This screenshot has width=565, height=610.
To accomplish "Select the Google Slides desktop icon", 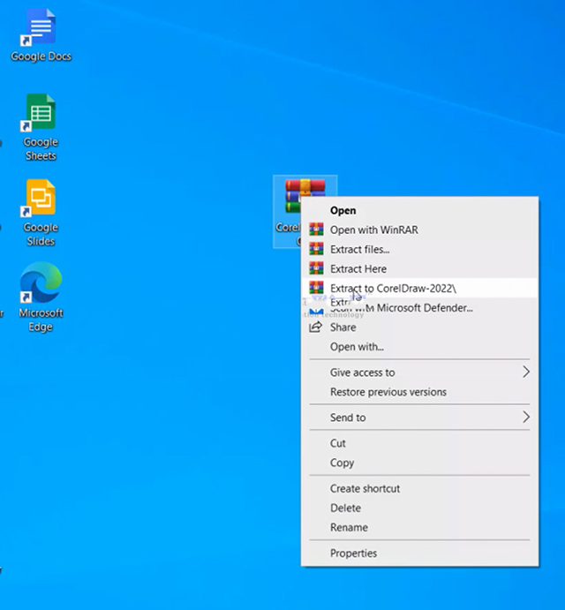I will tap(41, 200).
